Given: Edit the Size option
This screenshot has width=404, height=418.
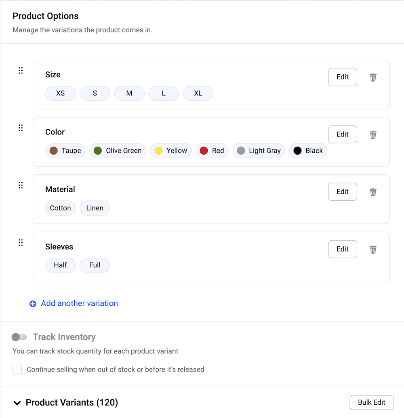Looking at the screenshot, I should tap(343, 77).
